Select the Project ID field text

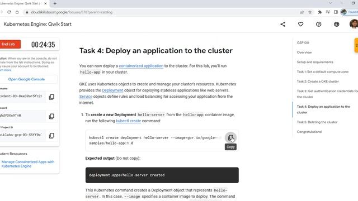coord(21,135)
